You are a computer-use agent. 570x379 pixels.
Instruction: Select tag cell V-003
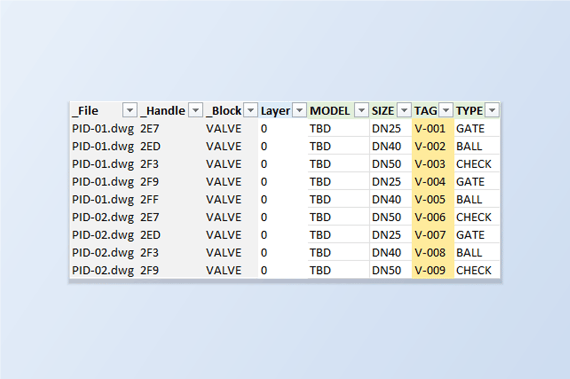(433, 164)
